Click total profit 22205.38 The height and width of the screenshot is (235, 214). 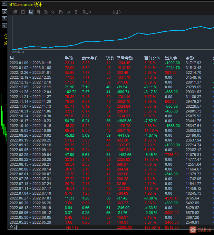click(x=125, y=227)
